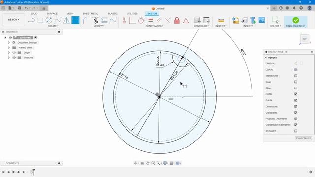Open the Inspect dropdown menu
The width and height of the screenshot is (315, 177).
(221, 26)
